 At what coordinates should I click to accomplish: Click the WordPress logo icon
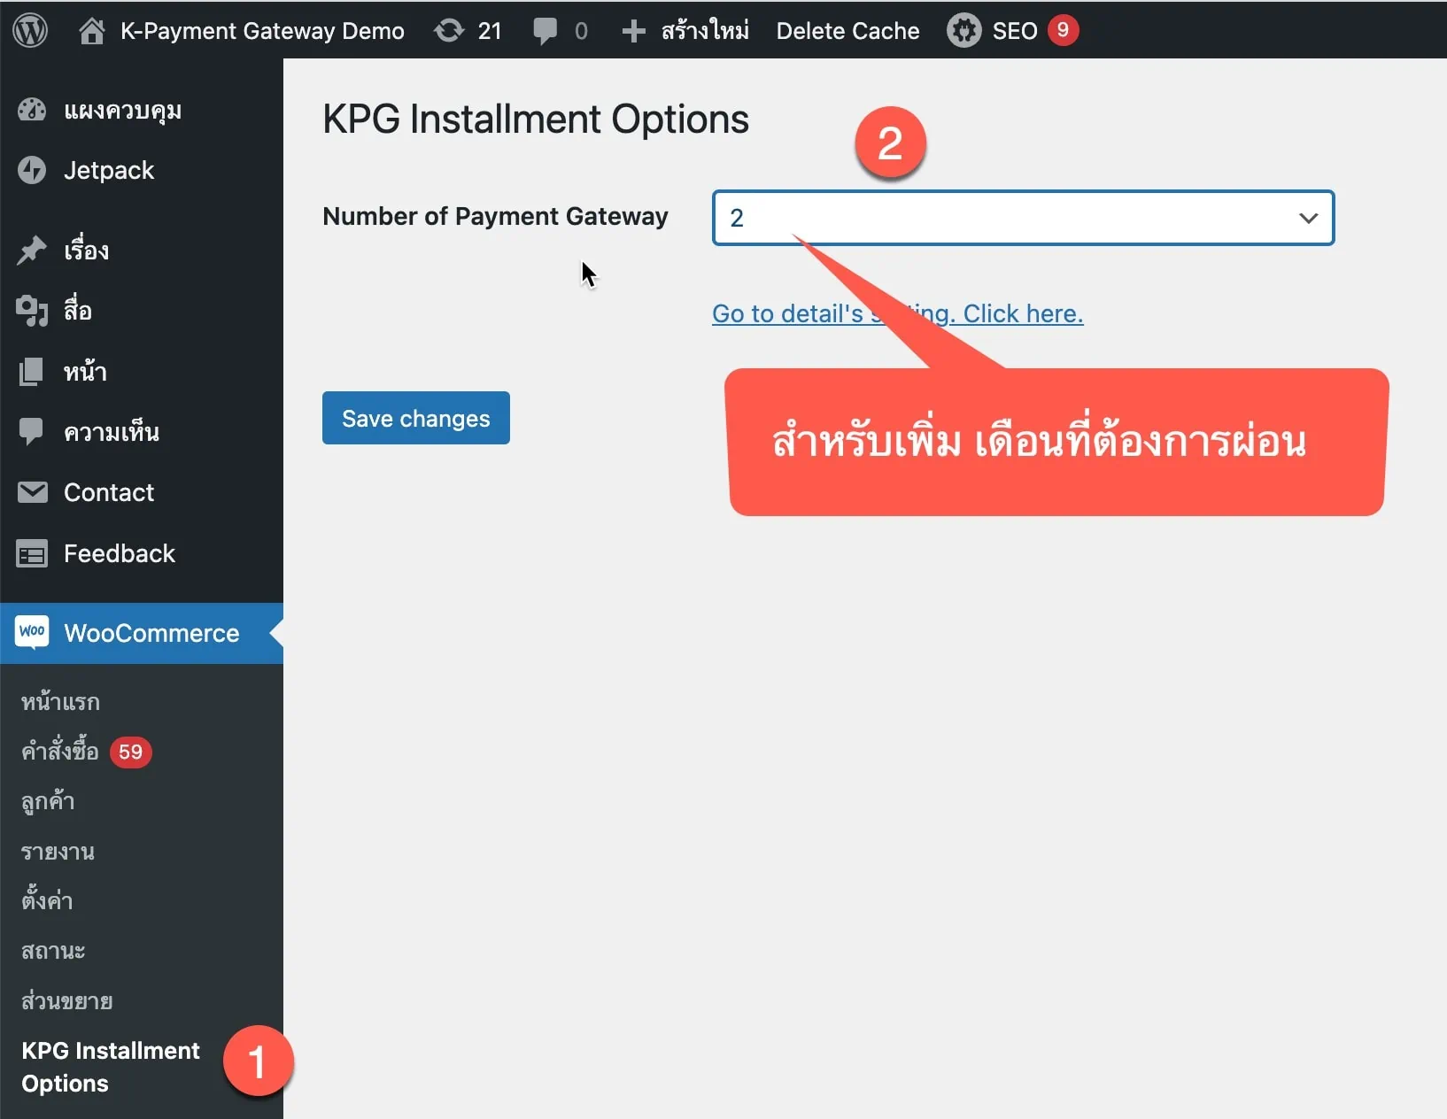[30, 30]
